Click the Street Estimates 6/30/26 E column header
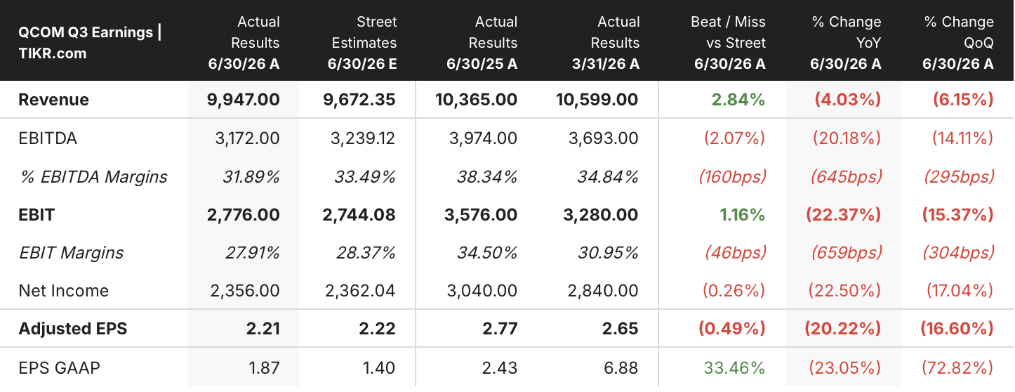This screenshot has width=1015, height=392. pos(362,43)
